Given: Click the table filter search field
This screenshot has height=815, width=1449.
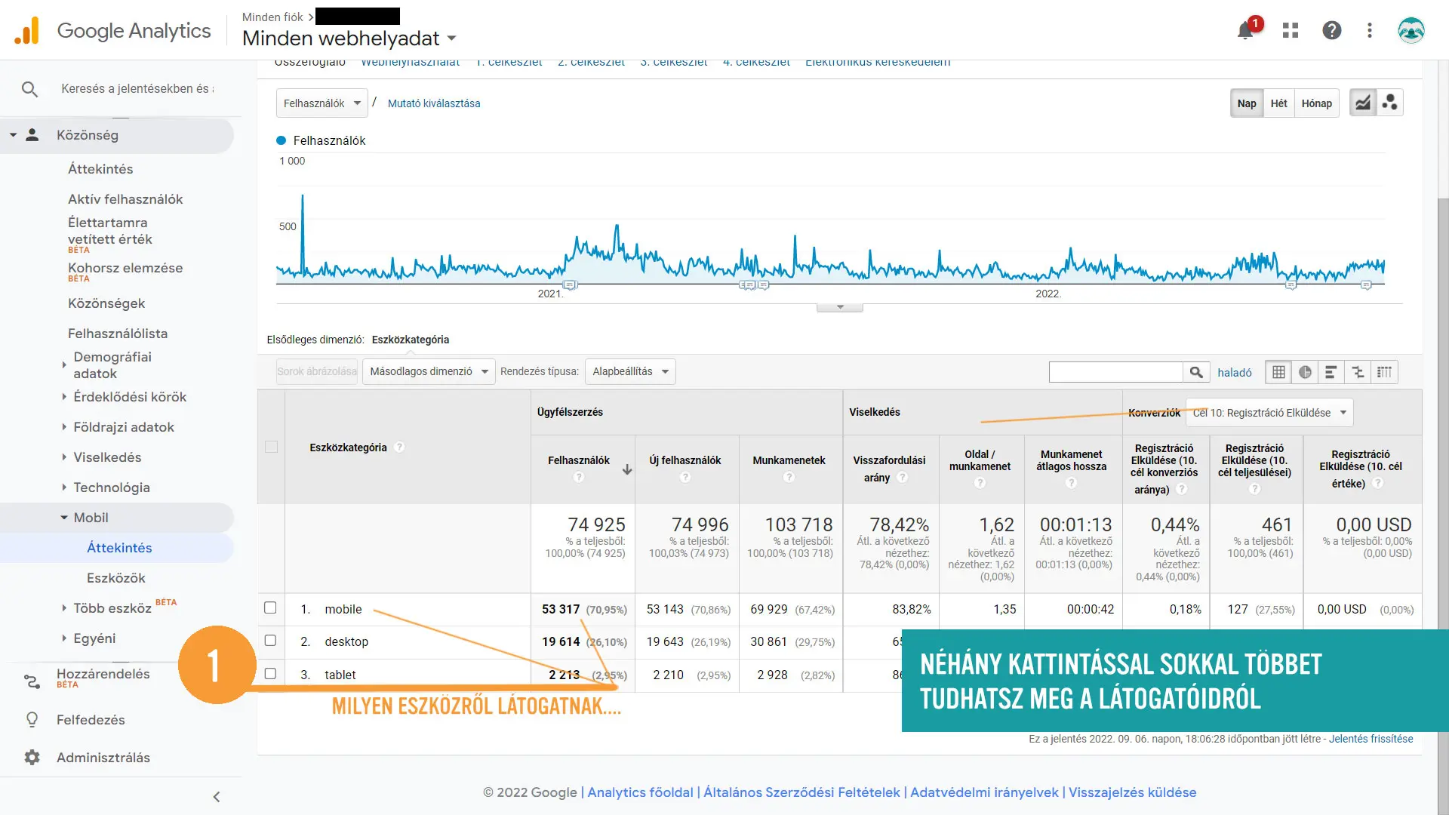Looking at the screenshot, I should (1115, 372).
